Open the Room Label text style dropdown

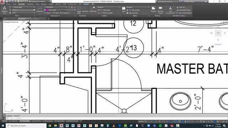24,7
